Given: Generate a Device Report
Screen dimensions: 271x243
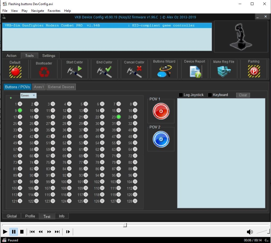Looking at the screenshot, I should pyautogui.click(x=195, y=72).
